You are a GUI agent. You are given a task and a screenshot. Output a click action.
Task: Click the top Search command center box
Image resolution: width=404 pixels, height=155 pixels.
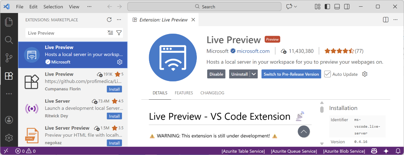click(x=204, y=7)
